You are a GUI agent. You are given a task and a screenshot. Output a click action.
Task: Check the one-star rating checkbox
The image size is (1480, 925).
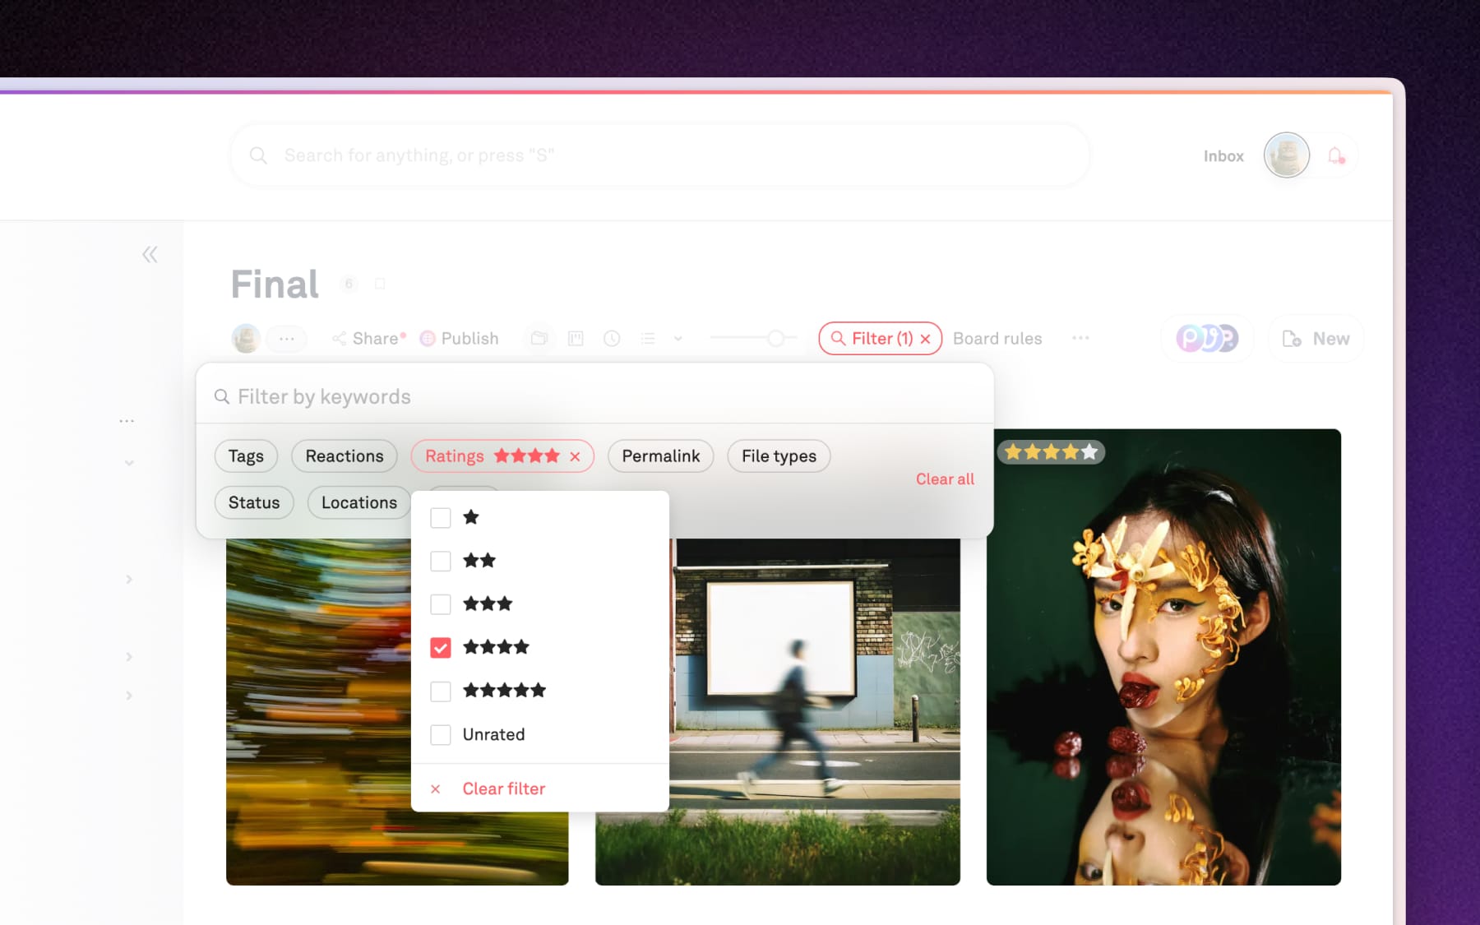pyautogui.click(x=441, y=518)
